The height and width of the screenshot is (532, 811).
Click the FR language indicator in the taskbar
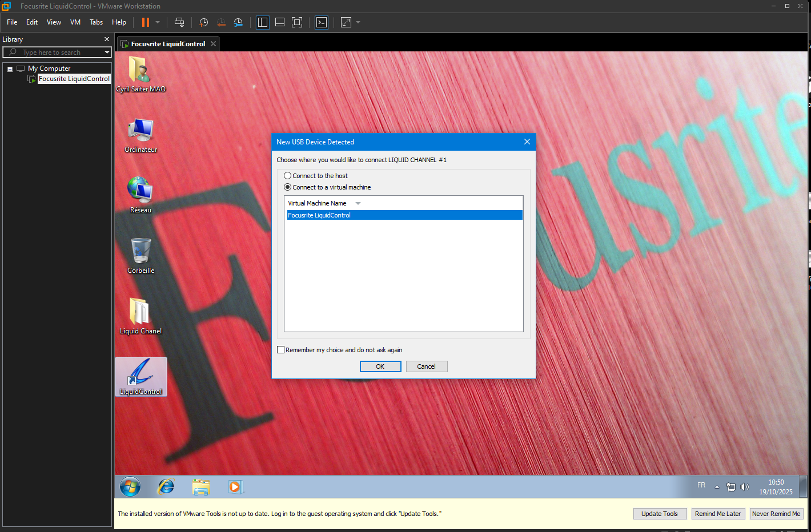tap(701, 485)
